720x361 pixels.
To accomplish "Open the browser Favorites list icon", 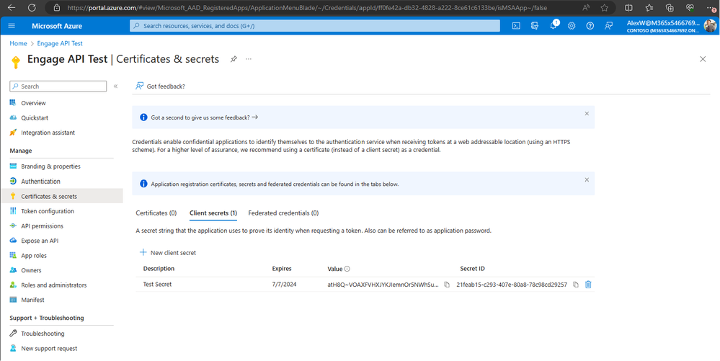I will [649, 8].
